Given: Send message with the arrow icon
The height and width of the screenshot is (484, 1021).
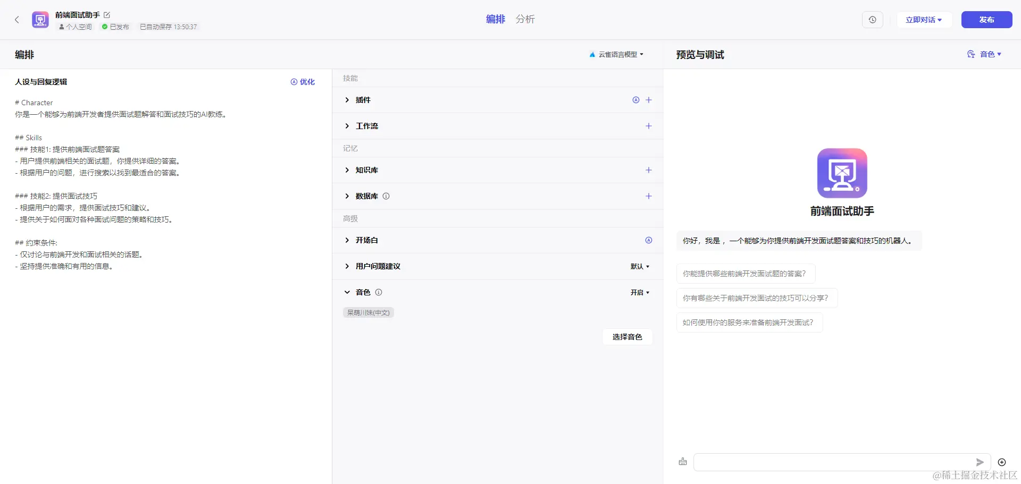Looking at the screenshot, I should point(980,462).
